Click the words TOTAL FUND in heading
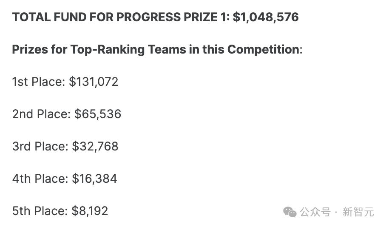 click(x=49, y=17)
